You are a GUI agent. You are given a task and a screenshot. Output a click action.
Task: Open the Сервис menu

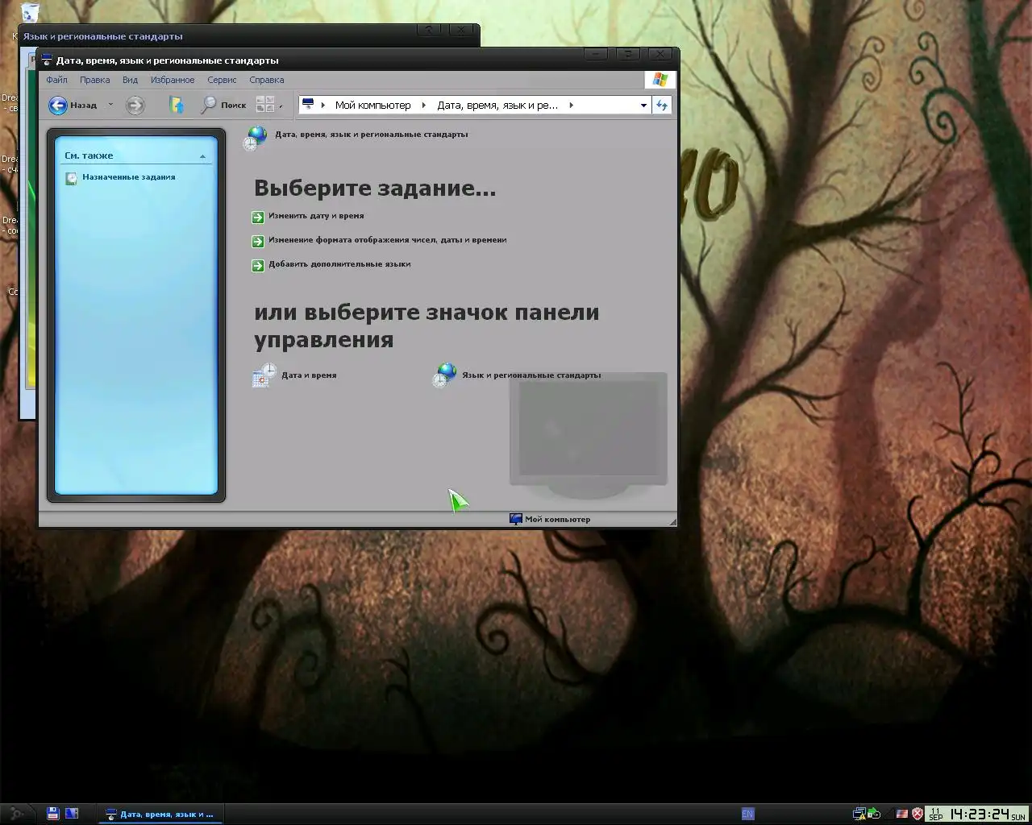pos(222,80)
